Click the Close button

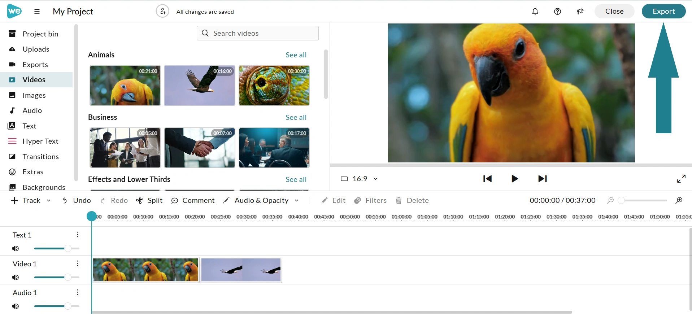coord(614,11)
